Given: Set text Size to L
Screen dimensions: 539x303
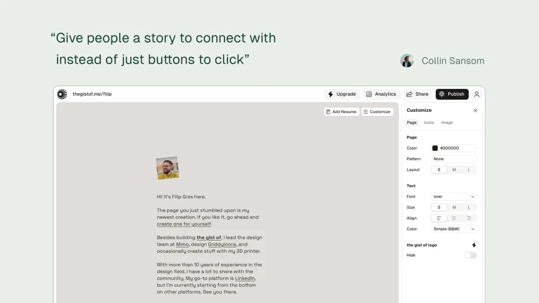Looking at the screenshot, I should pyautogui.click(x=469, y=207).
